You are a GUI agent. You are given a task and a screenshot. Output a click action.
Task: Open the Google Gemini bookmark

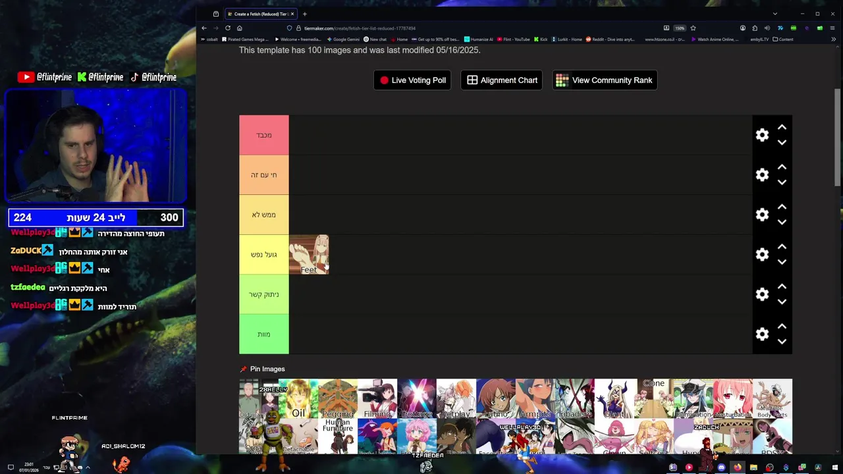(343, 39)
